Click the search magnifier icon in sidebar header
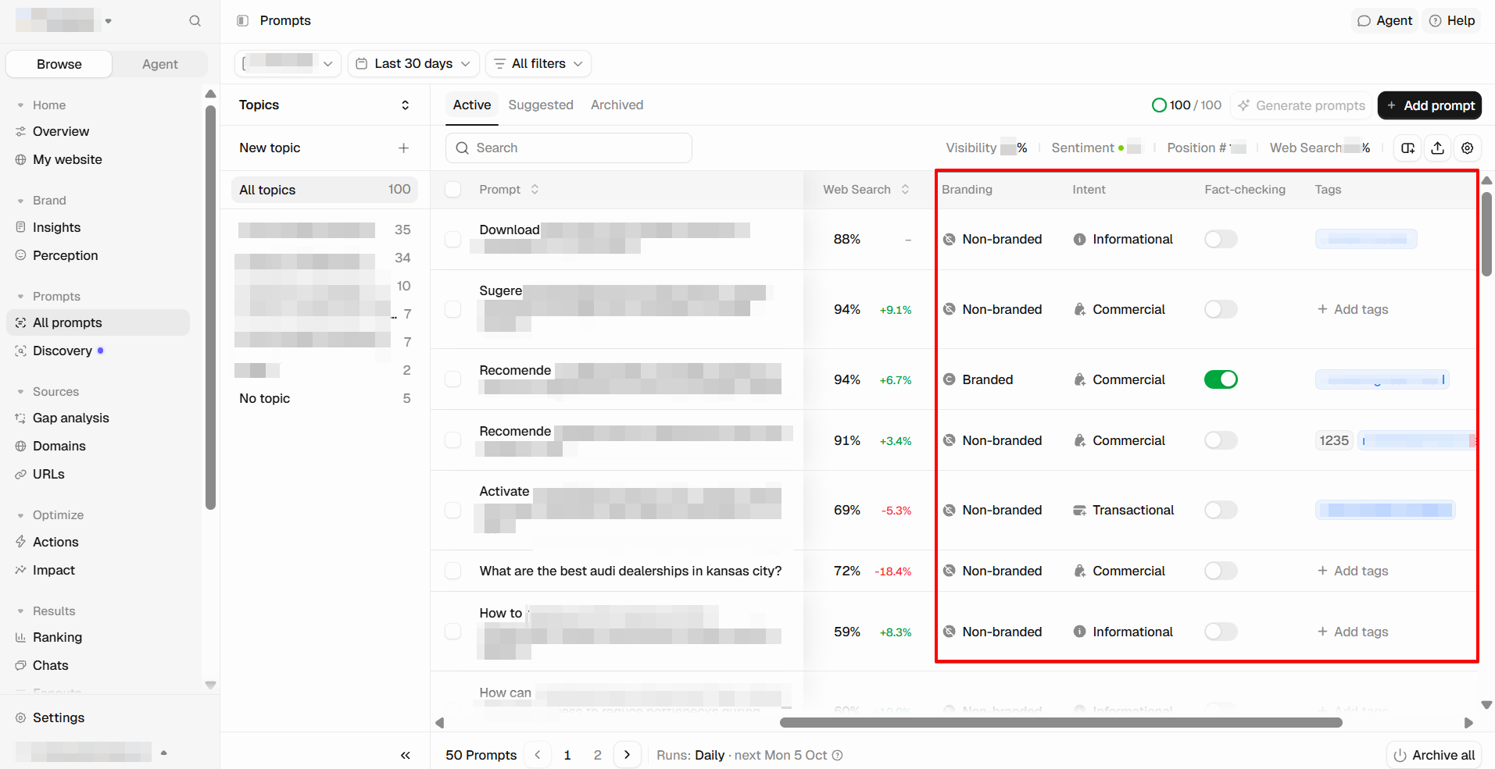 point(195,21)
